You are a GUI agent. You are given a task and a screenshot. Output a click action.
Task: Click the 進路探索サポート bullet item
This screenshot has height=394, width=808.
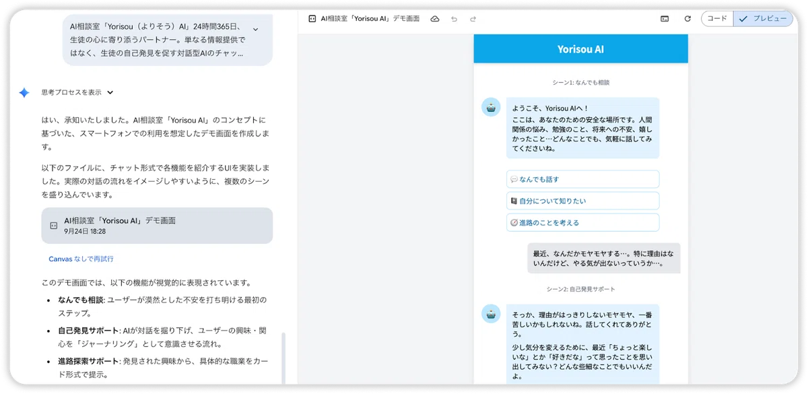coord(162,368)
